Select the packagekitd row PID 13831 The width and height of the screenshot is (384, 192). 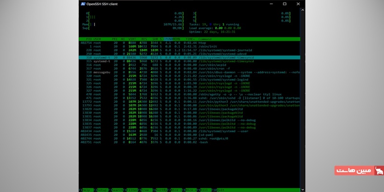(x=190, y=116)
